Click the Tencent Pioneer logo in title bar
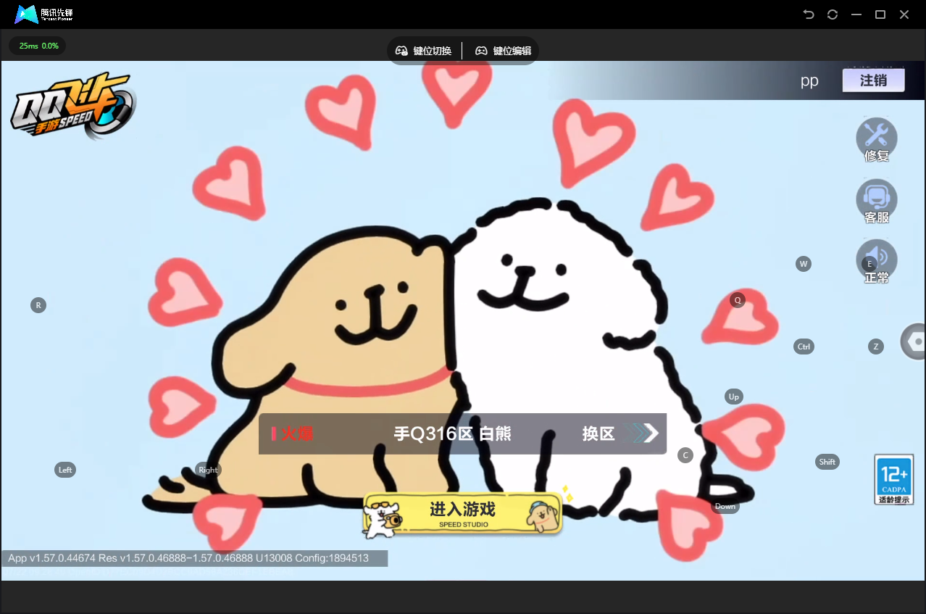This screenshot has height=614, width=926. click(x=44, y=14)
